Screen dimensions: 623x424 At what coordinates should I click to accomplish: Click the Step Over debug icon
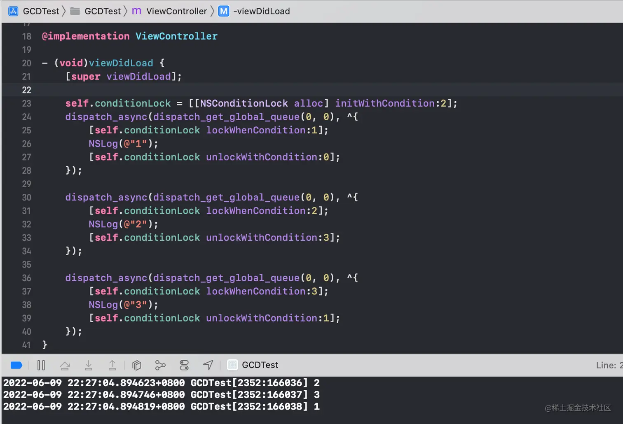point(65,365)
